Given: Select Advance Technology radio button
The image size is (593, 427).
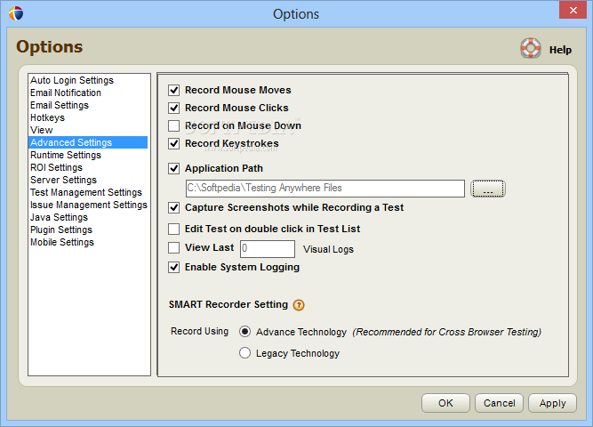Looking at the screenshot, I should (x=244, y=332).
